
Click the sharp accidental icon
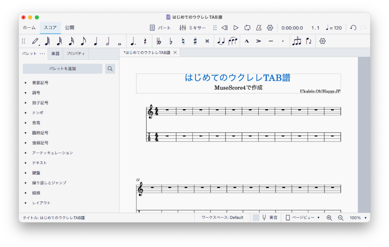tap(195, 41)
